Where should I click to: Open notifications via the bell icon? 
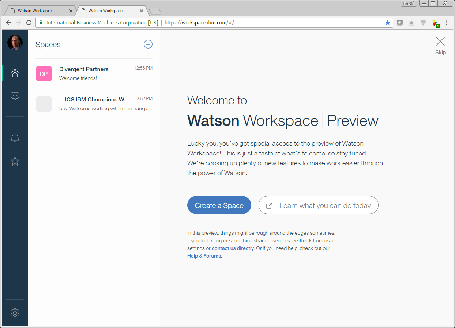click(x=15, y=138)
